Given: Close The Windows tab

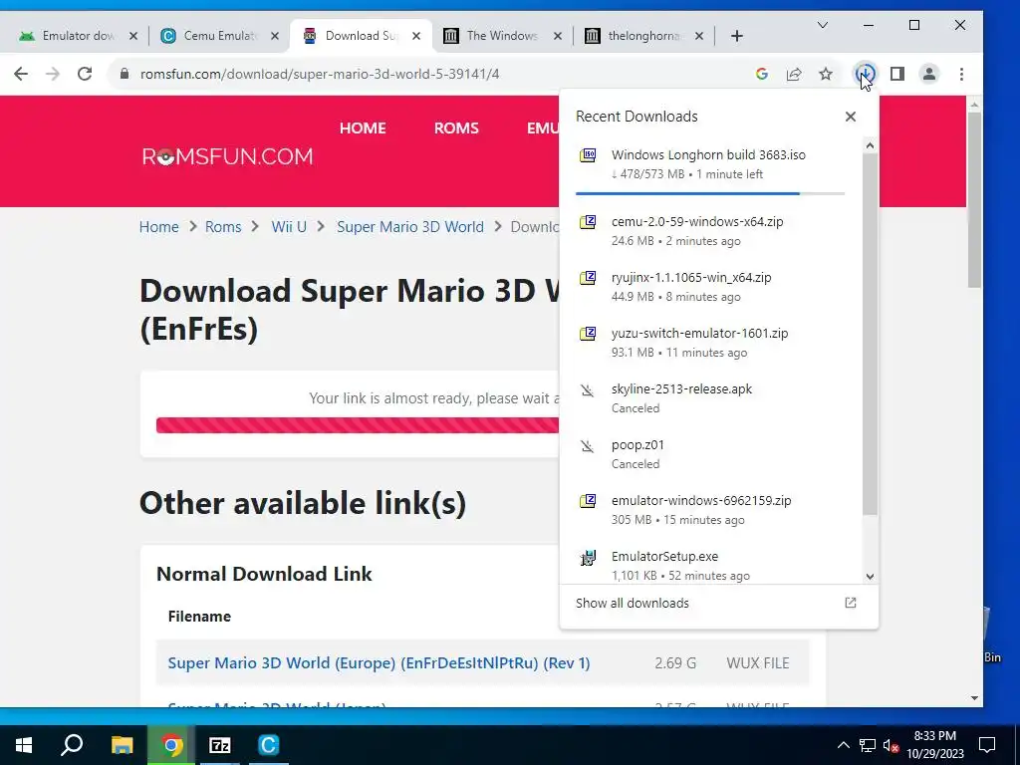Looking at the screenshot, I should coord(558,36).
